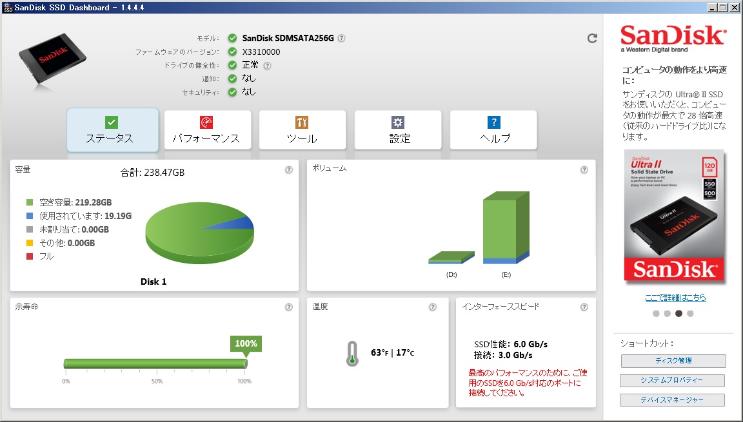
Task: Click the red フル legend swatch
Action: [x=30, y=256]
